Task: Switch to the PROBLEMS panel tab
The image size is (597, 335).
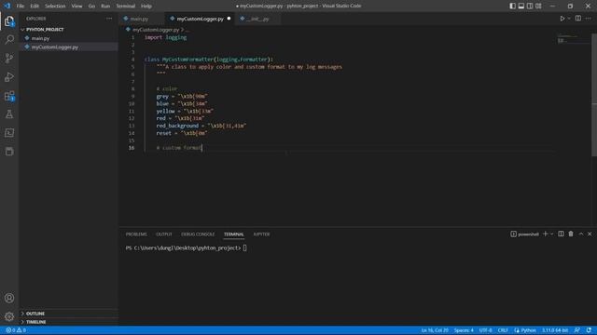Action: click(136, 234)
